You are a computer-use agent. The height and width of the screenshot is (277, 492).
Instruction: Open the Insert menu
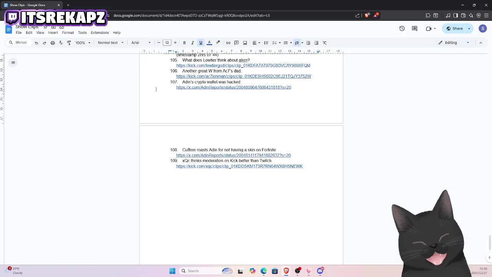[53, 33]
